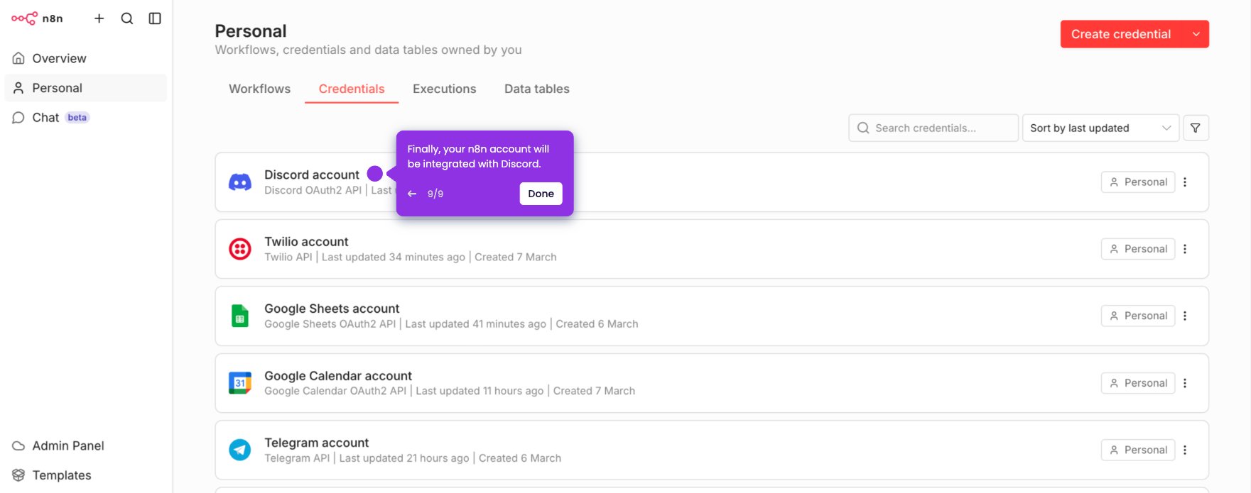Click the Create credential button

1121,34
